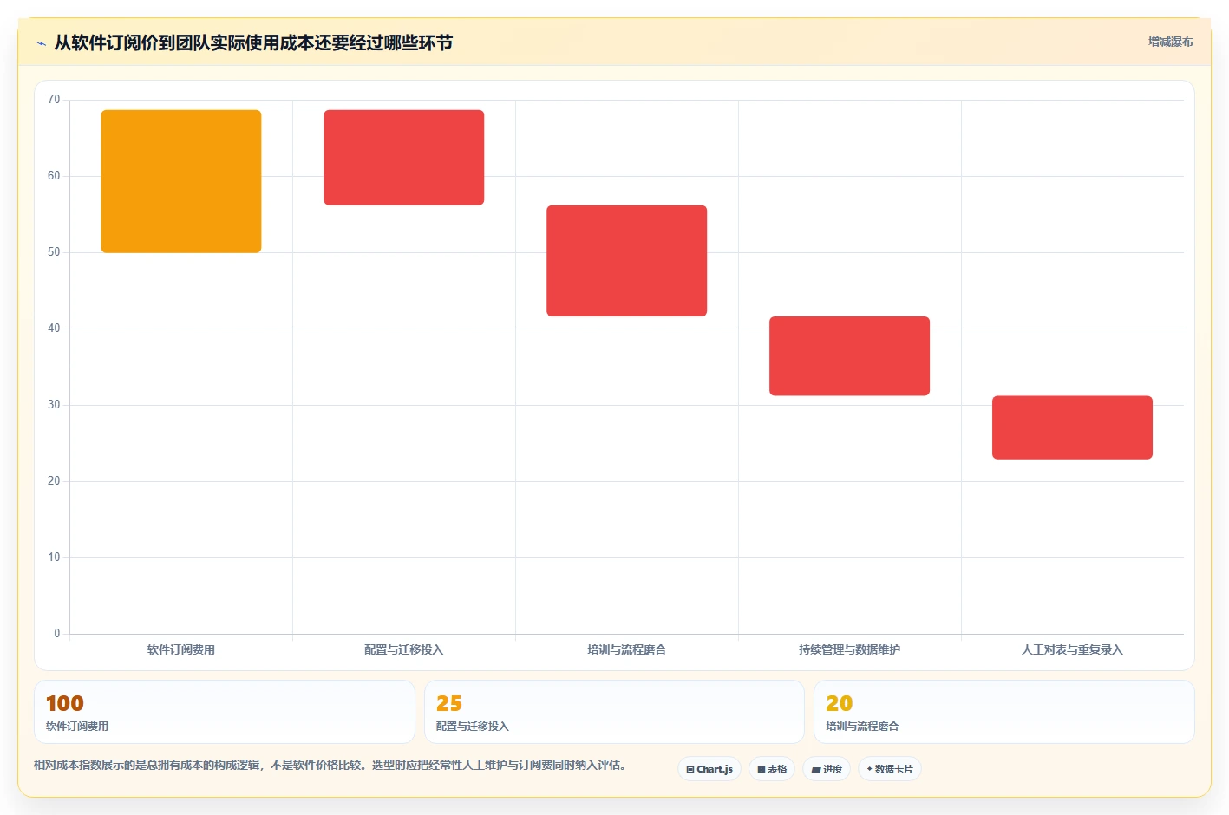This screenshot has width=1229, height=815.
Task: Click the x-axis label 培训与流程磨合
Action: click(x=627, y=649)
